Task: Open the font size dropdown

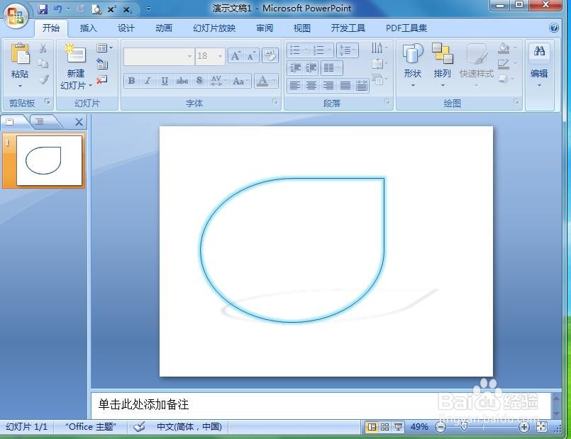Action: pyautogui.click(x=219, y=55)
